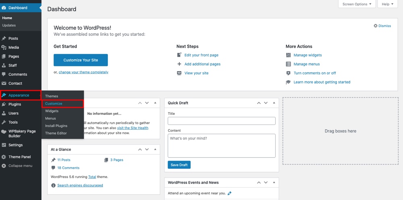Click the Users icon in sidebar

point(4,113)
